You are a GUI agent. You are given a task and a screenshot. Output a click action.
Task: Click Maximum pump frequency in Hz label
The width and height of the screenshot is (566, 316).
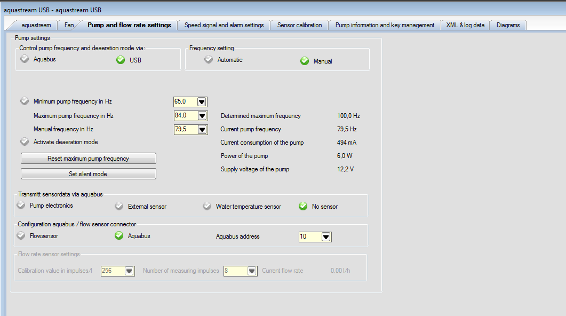pyautogui.click(x=73, y=116)
